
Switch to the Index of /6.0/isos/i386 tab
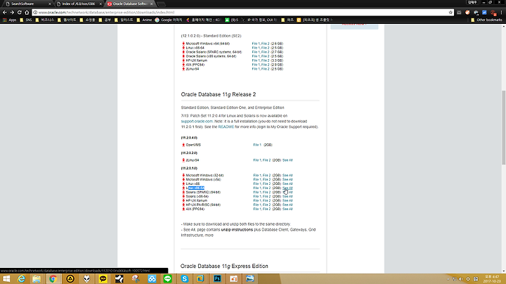pos(79,4)
